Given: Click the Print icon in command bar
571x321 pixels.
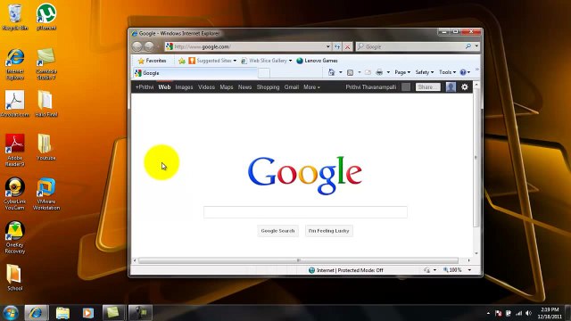Looking at the screenshot, I should (379, 72).
